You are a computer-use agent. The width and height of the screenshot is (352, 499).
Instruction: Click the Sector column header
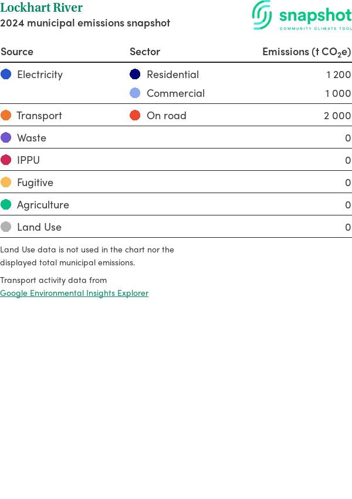[x=145, y=52]
